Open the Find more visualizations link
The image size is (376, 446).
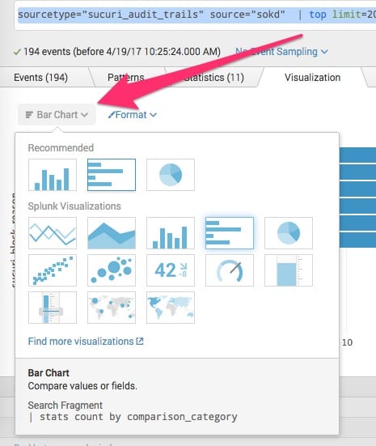pos(86,341)
